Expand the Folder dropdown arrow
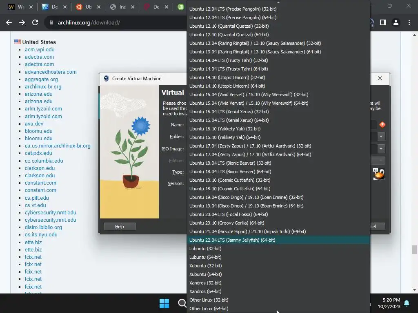418x313 pixels. point(381,137)
